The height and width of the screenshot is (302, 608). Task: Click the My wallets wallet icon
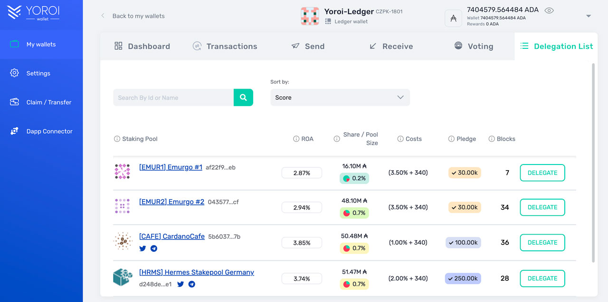(14, 44)
